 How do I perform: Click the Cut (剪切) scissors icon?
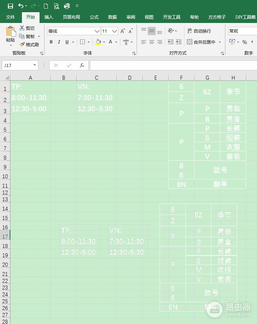click(22, 28)
